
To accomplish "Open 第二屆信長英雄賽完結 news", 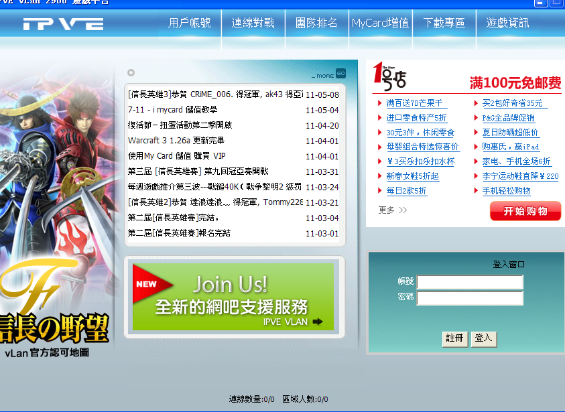I will click(174, 218).
